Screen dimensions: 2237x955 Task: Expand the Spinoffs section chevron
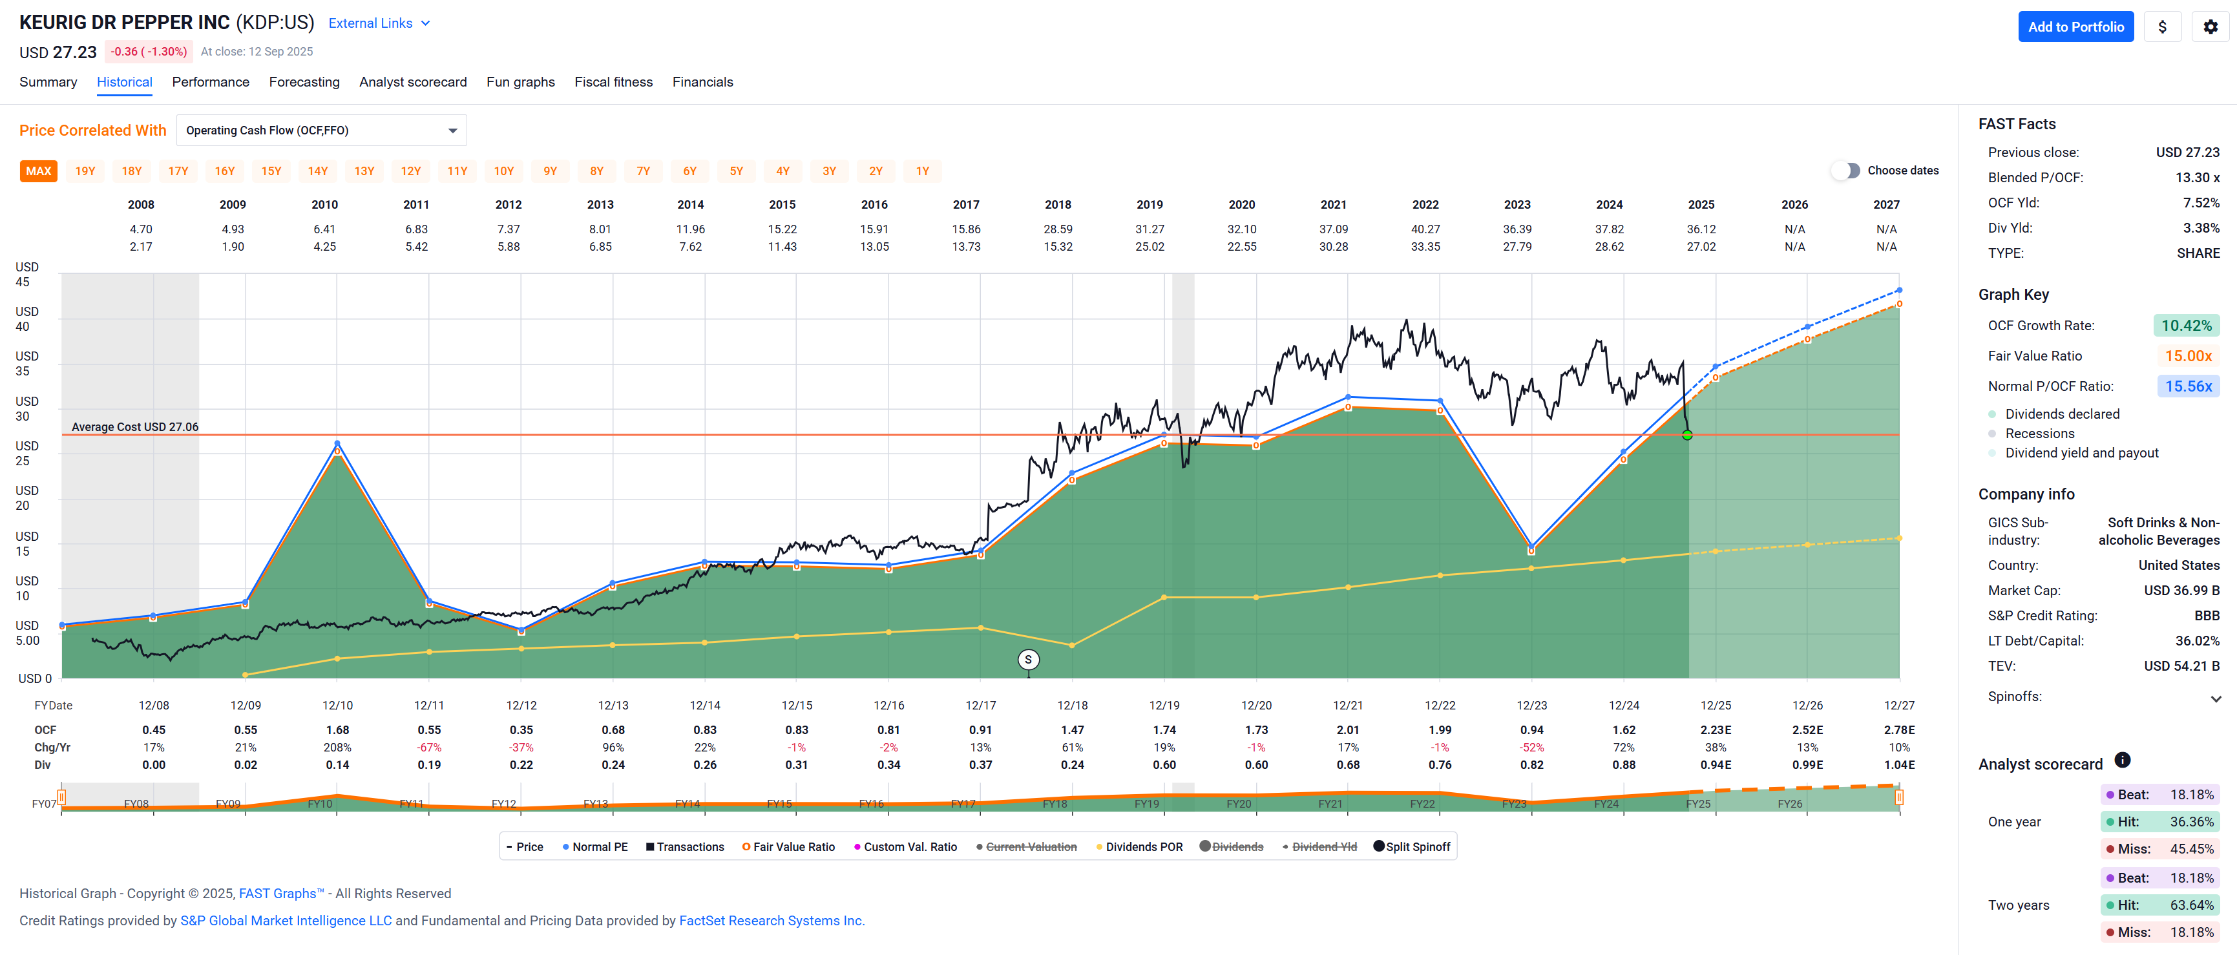point(2215,698)
